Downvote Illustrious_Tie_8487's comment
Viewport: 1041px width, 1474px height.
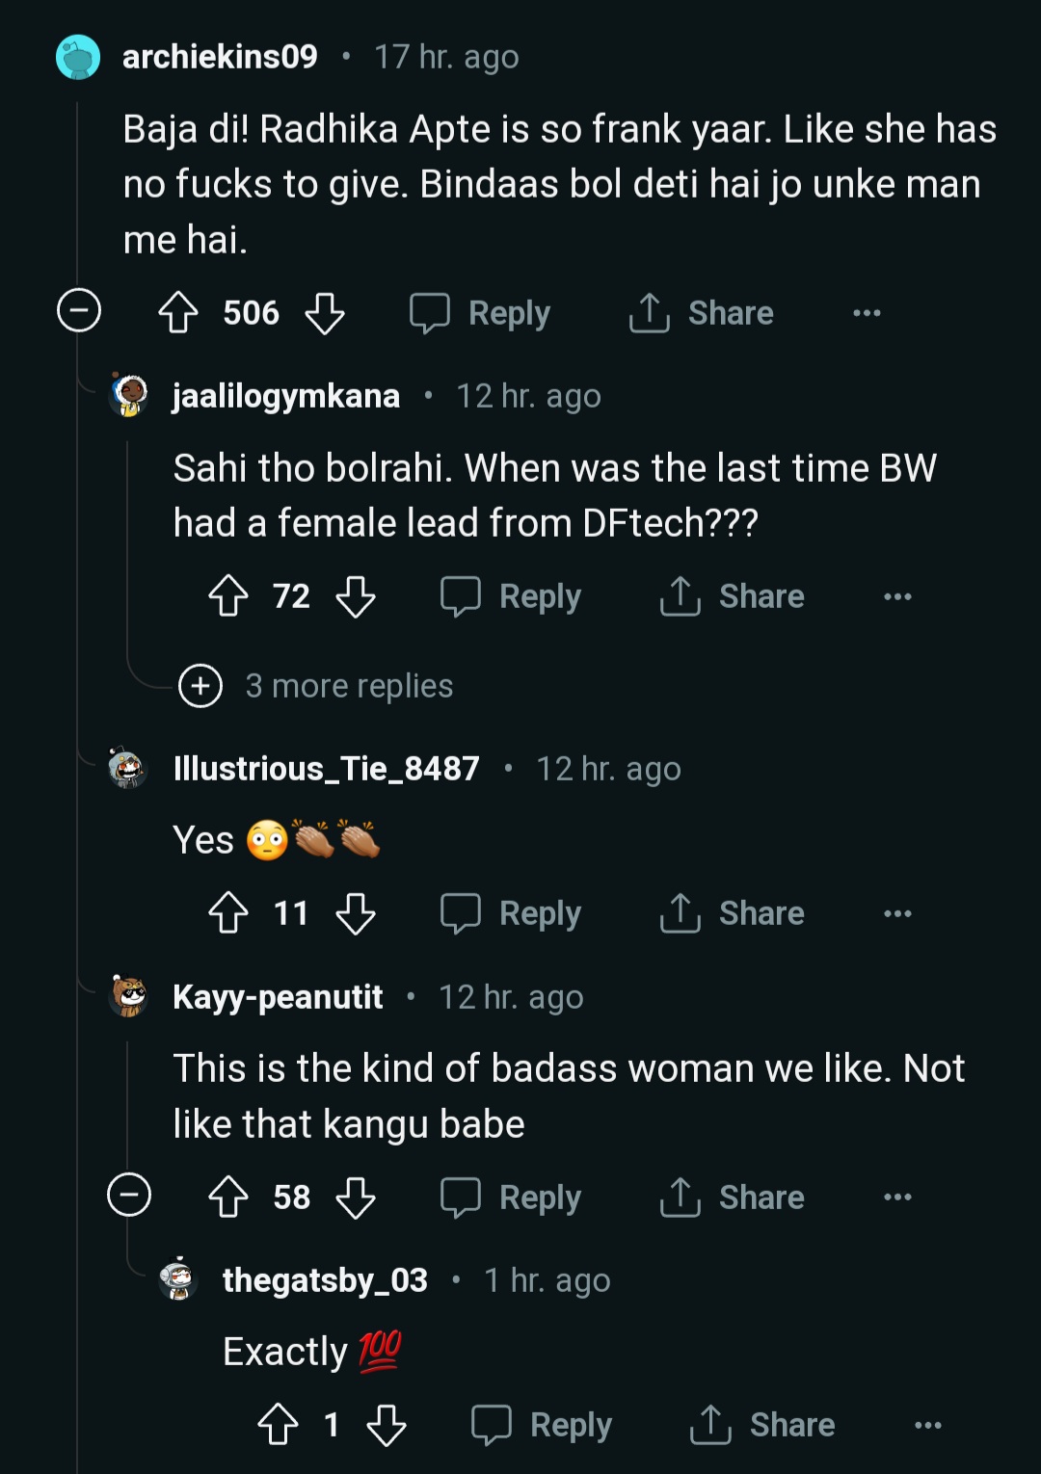click(356, 913)
